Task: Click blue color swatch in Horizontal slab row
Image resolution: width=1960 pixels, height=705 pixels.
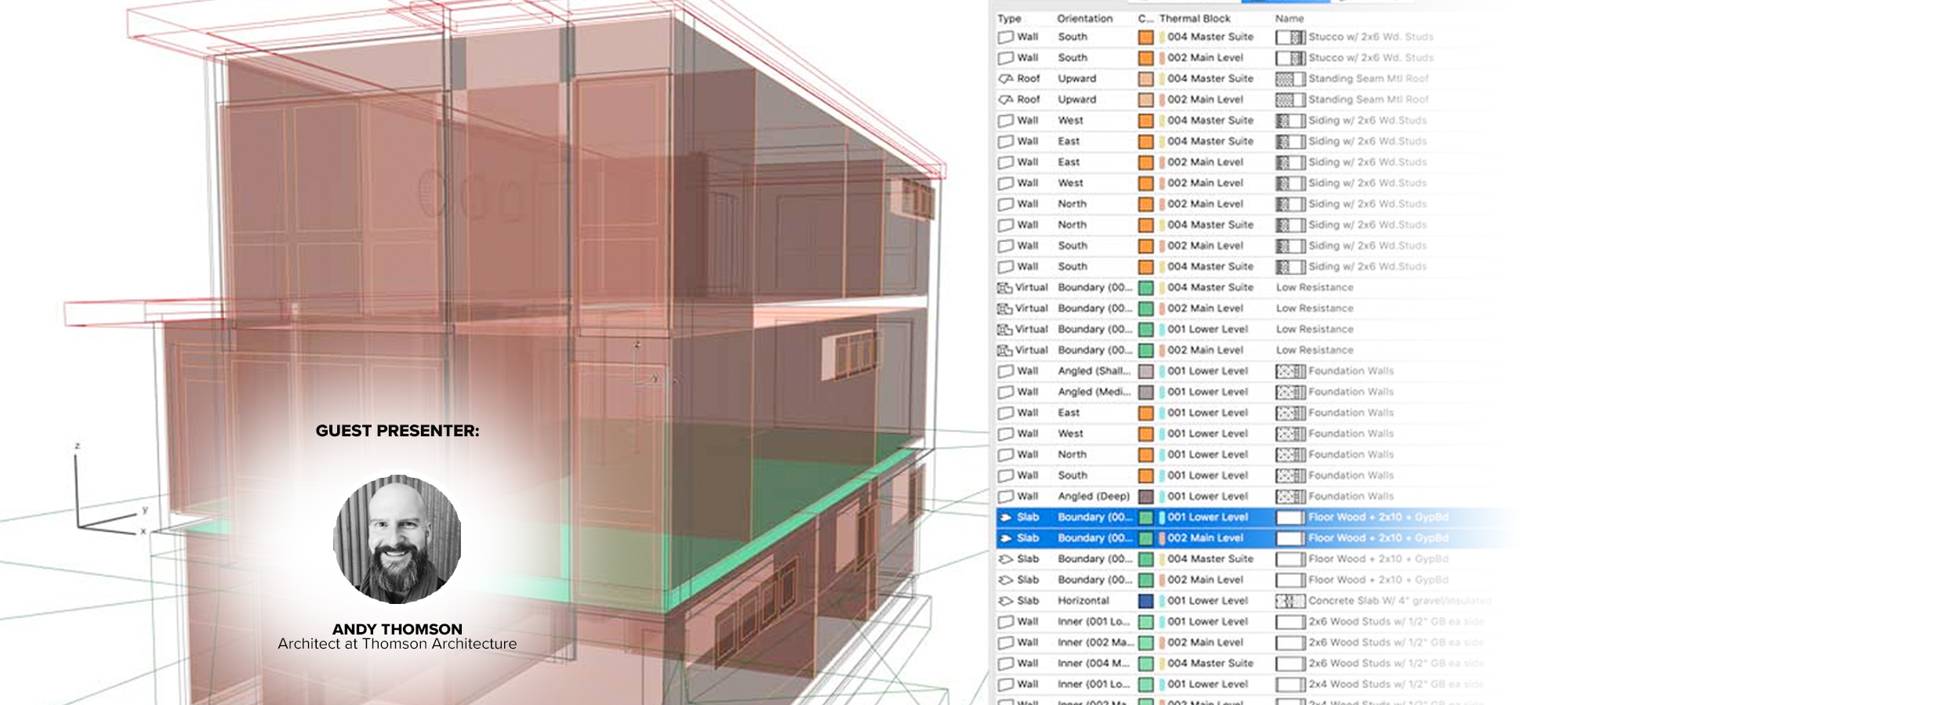Action: coord(1145,601)
